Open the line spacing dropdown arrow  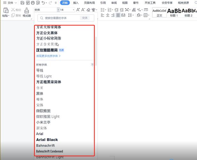pyautogui.click(x=133, y=15)
